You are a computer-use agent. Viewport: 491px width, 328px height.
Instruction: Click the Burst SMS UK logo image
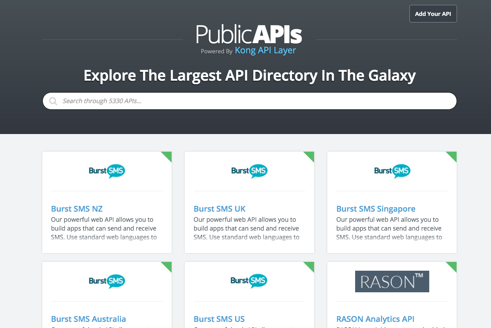[x=249, y=171]
